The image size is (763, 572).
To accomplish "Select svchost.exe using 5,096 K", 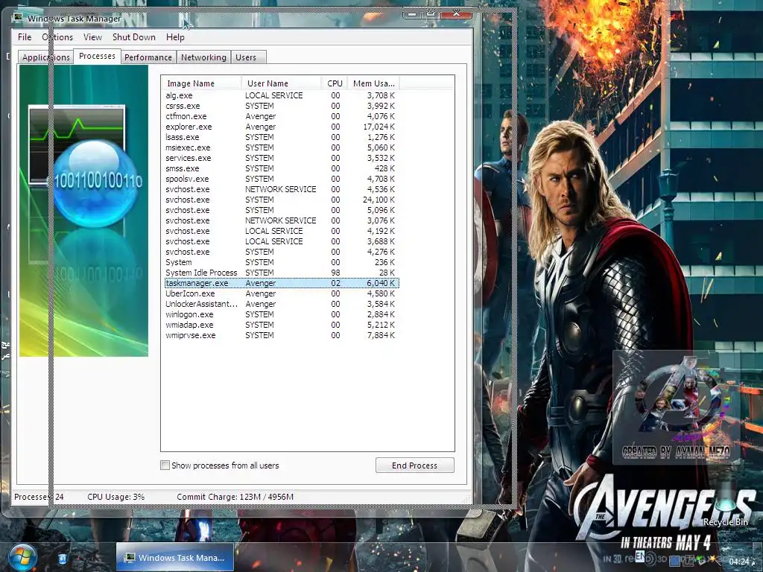I will 281,210.
